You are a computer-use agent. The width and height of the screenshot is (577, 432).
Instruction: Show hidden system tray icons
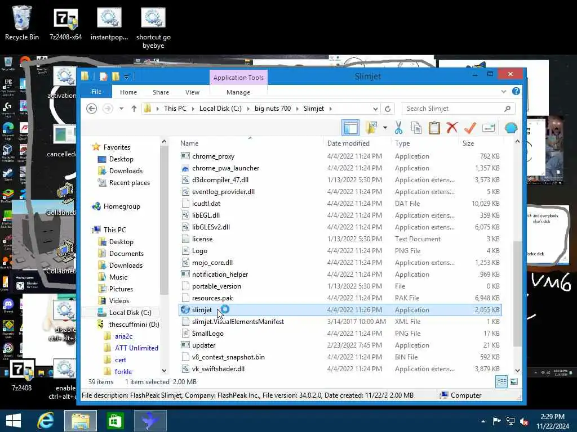[x=483, y=421]
